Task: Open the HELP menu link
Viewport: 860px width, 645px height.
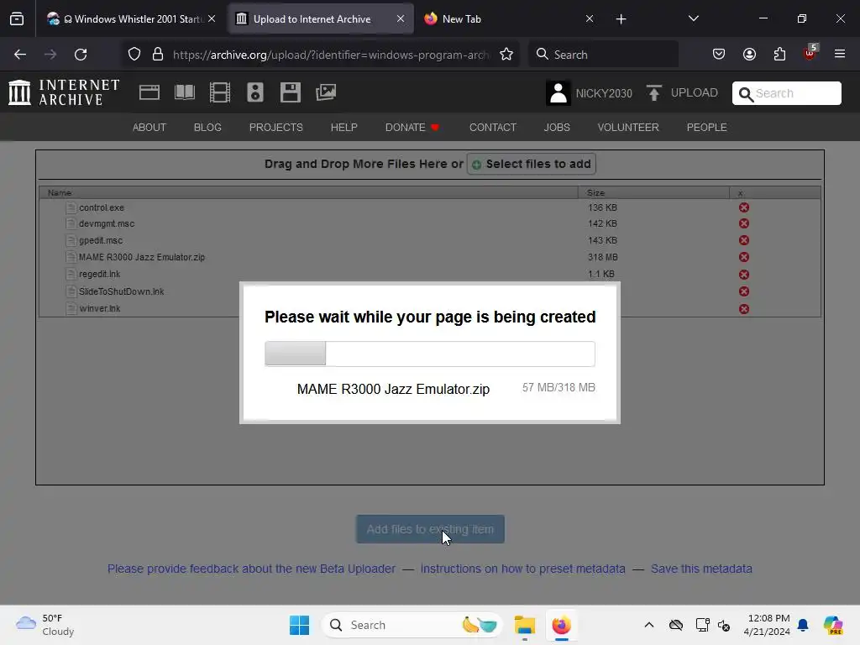Action: (x=343, y=128)
